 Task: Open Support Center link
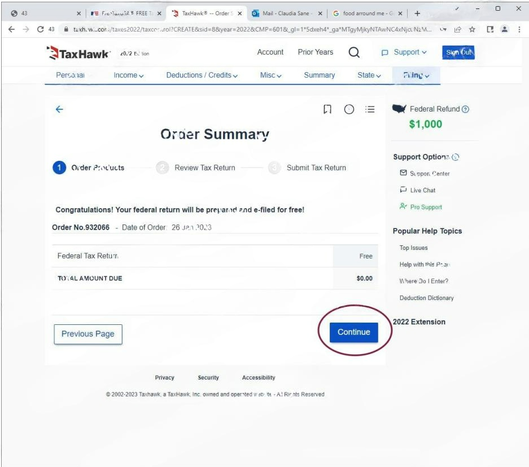point(425,174)
